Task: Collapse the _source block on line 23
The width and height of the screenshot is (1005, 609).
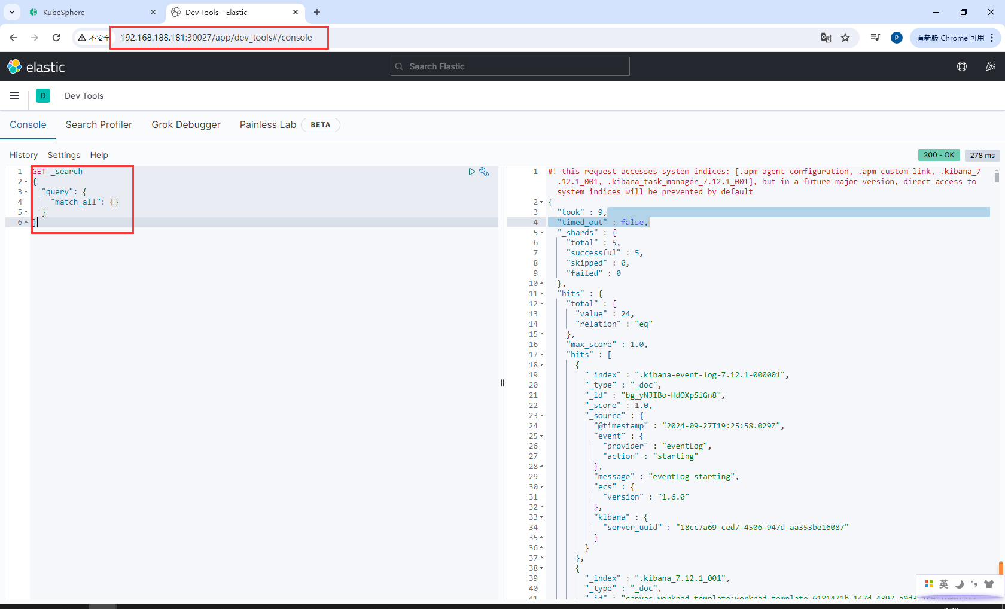Action: 542,416
